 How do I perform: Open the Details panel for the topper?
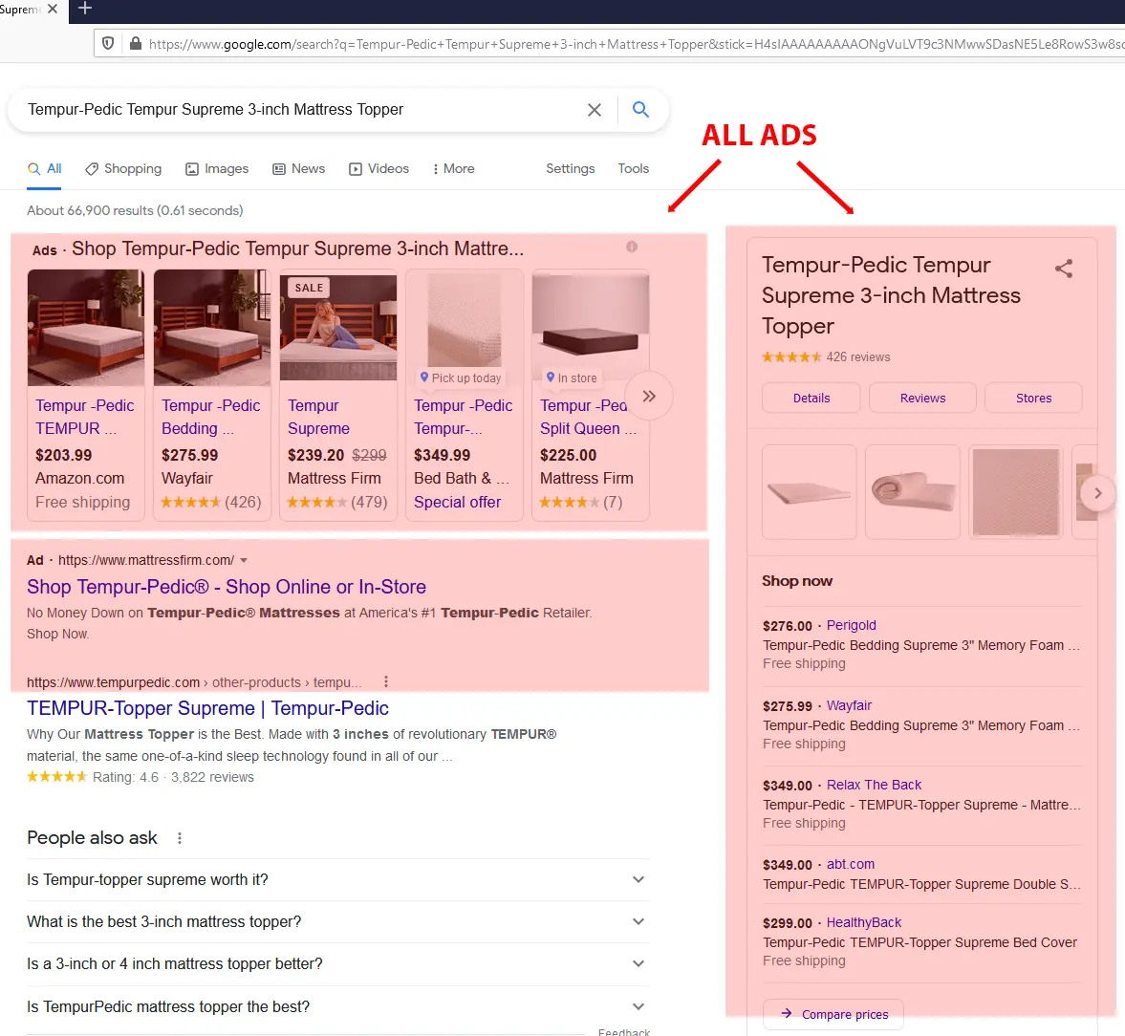coord(811,398)
